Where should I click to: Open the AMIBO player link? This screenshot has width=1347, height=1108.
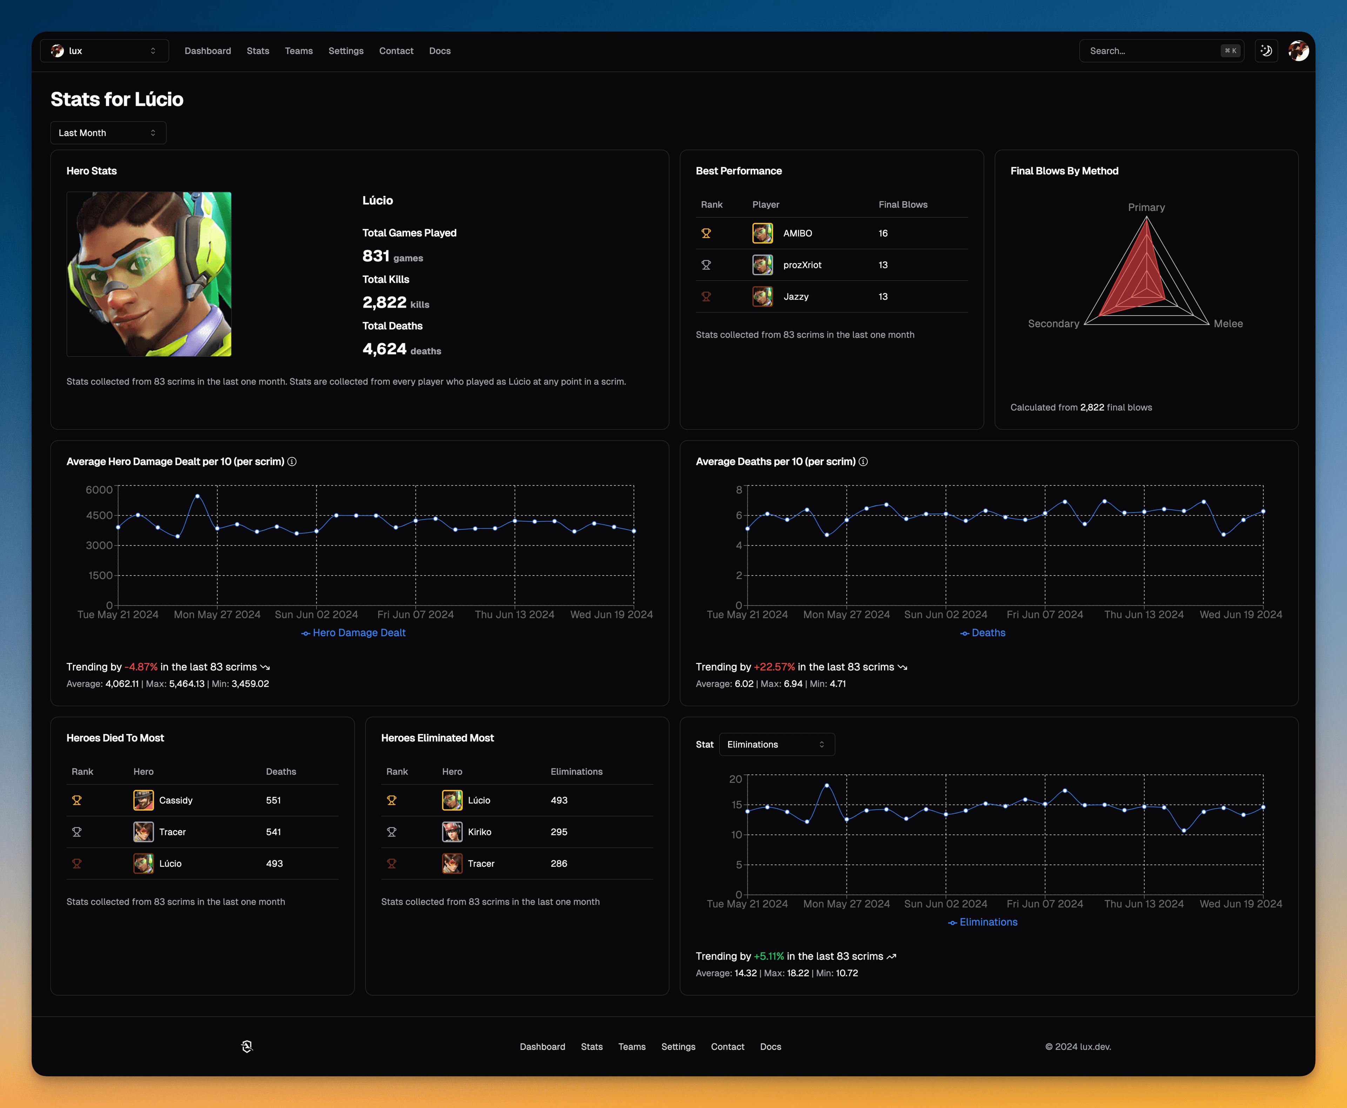(797, 233)
